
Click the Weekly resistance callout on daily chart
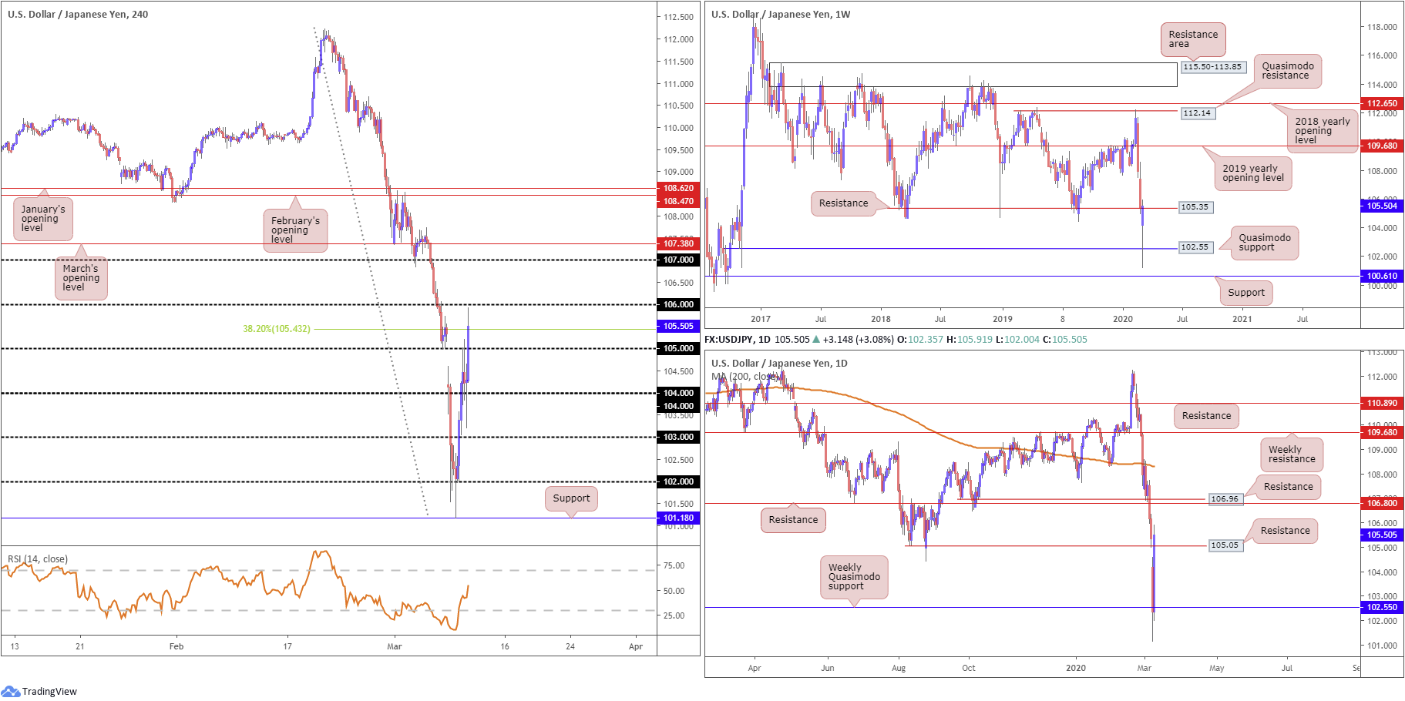click(1292, 454)
